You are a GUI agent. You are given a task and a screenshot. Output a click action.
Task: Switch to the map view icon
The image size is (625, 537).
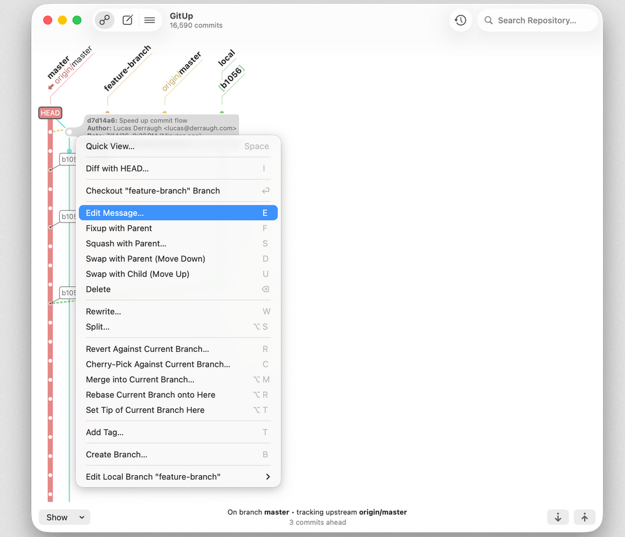[x=104, y=20]
